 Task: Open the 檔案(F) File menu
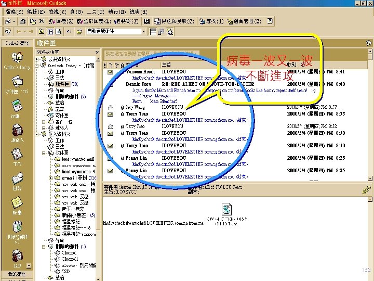pyautogui.click(x=14, y=11)
